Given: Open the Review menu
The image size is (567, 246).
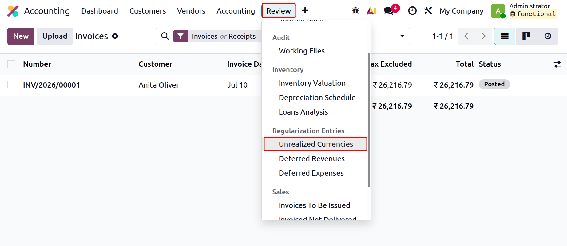Looking at the screenshot, I should tap(279, 11).
